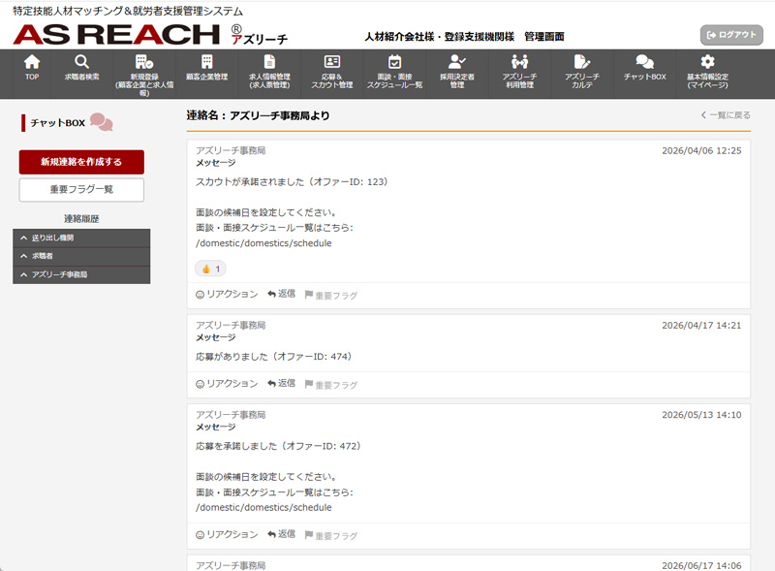Expand アズリーチ事務局 in contact history

[81, 274]
